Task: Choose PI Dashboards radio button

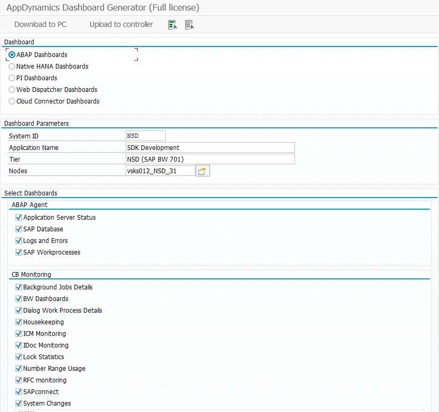Action: click(x=12, y=78)
